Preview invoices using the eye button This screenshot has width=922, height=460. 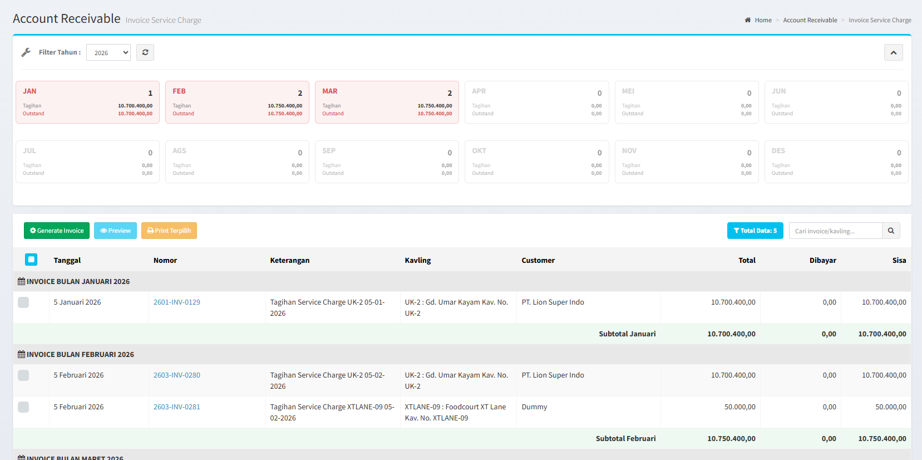[115, 231]
